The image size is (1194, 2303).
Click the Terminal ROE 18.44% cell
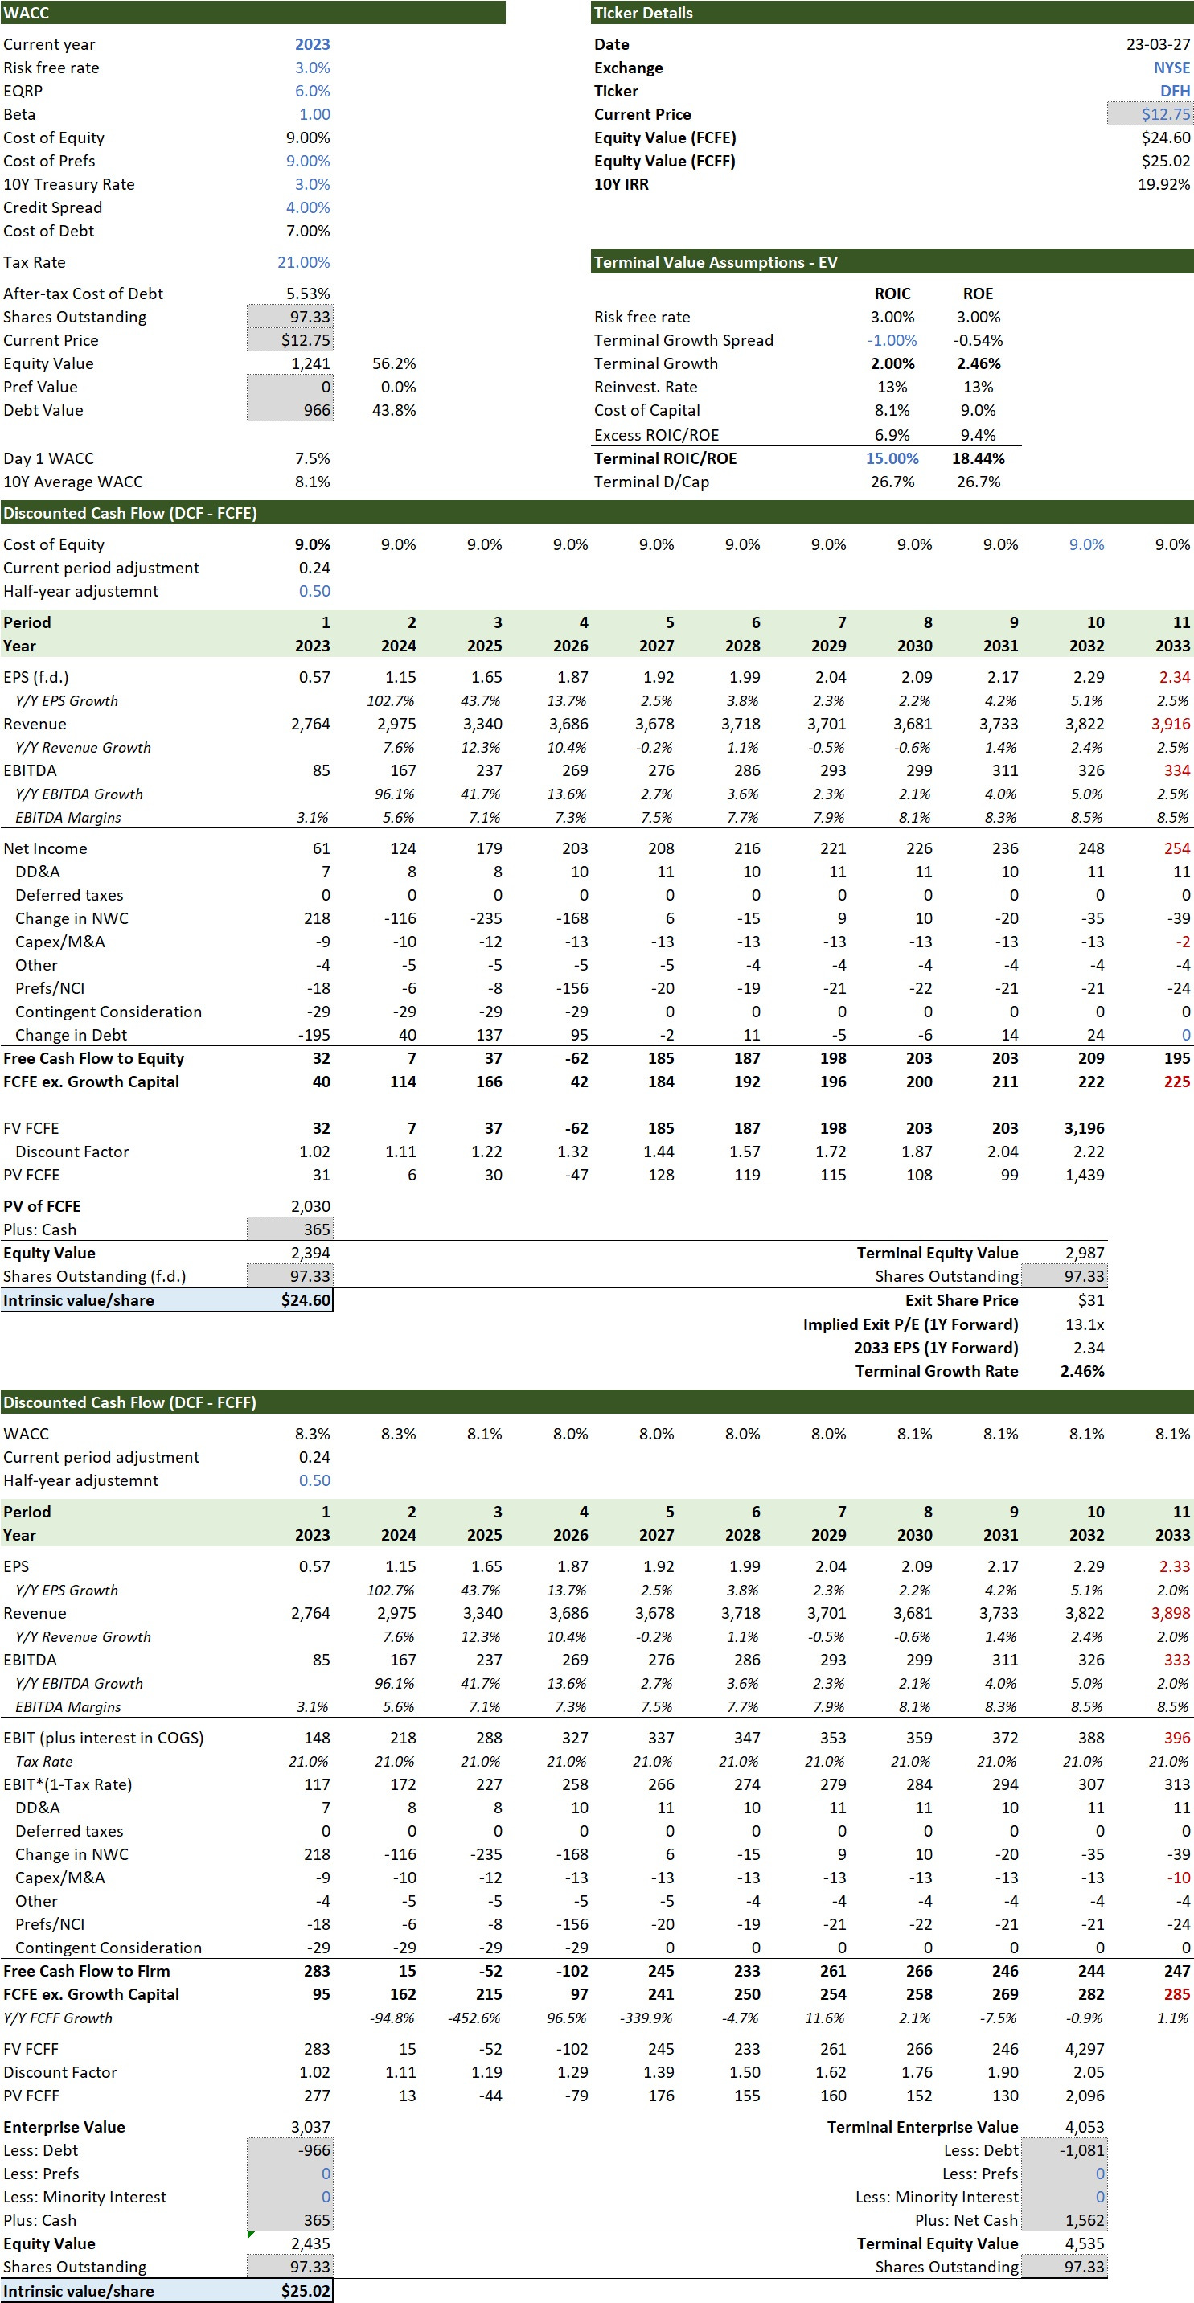coord(978,458)
